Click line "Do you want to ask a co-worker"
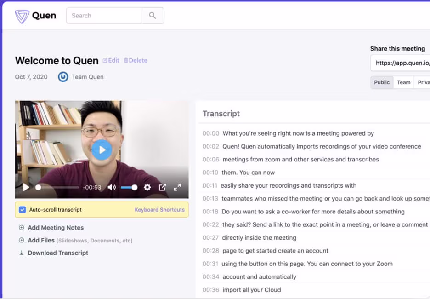This screenshot has height=299, width=430. click(313, 212)
